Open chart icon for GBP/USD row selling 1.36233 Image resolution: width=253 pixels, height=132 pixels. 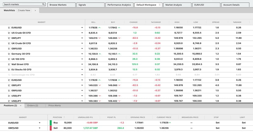coord(9,49)
